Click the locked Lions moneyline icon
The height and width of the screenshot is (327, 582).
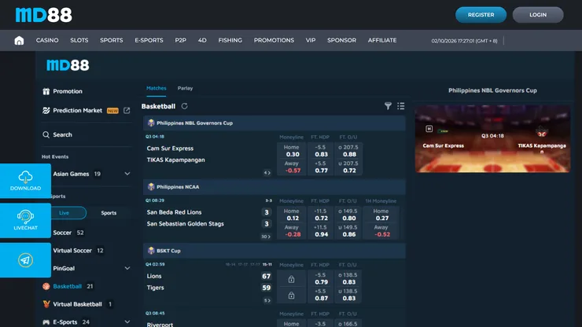291,279
